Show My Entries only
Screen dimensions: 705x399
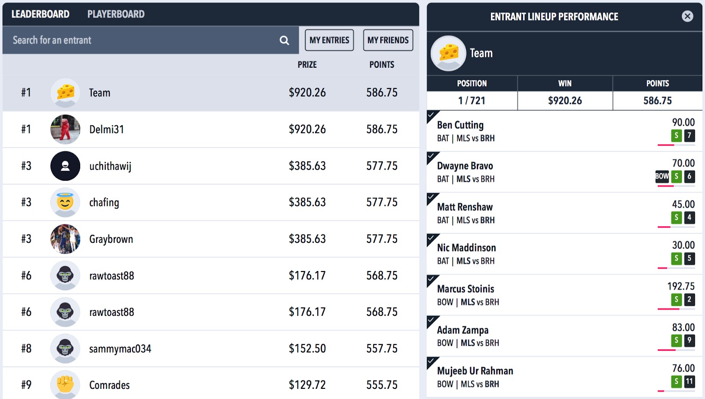click(x=329, y=40)
